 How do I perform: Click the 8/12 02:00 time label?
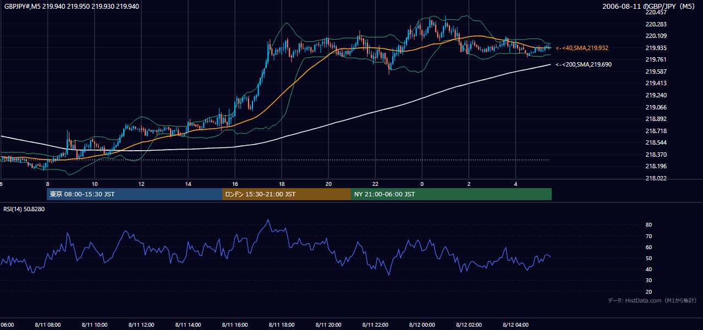tap(469, 325)
